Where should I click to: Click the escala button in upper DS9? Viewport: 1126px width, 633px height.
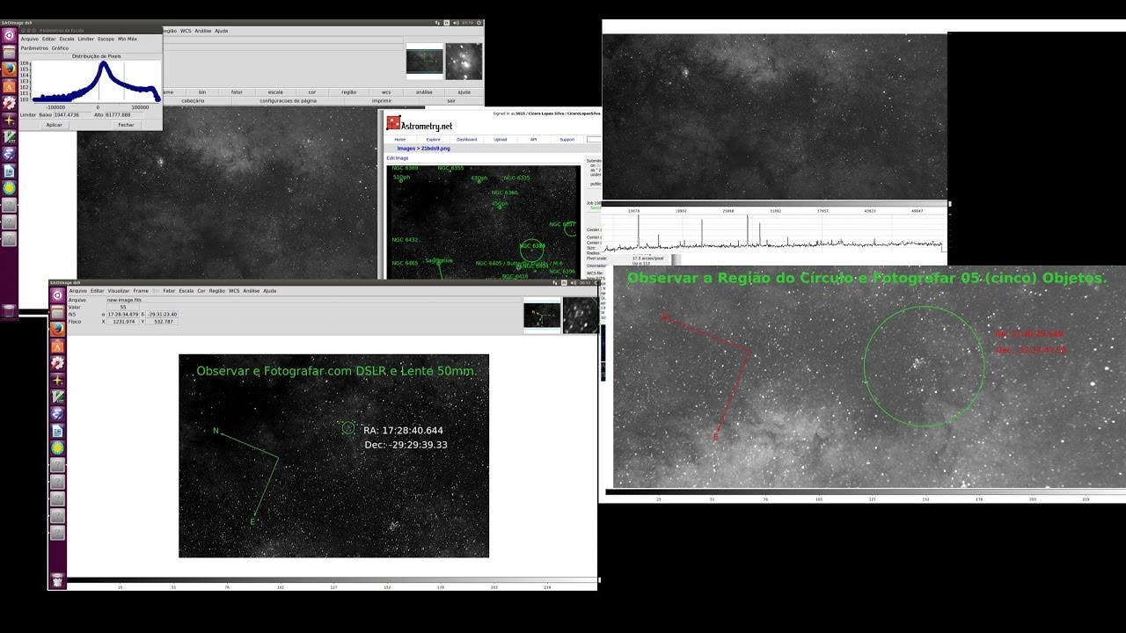(x=275, y=91)
